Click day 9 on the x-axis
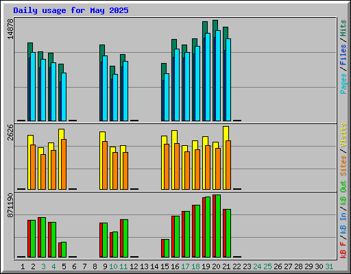 [x=105, y=266]
